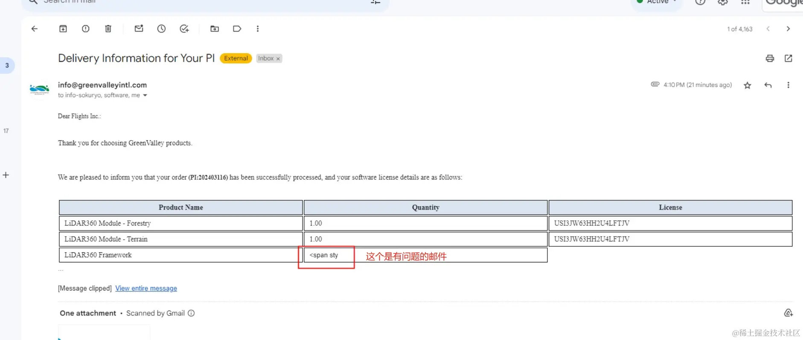The width and height of the screenshot is (803, 340).
Task: Show Scanned by Gmail info
Action: coord(191,313)
